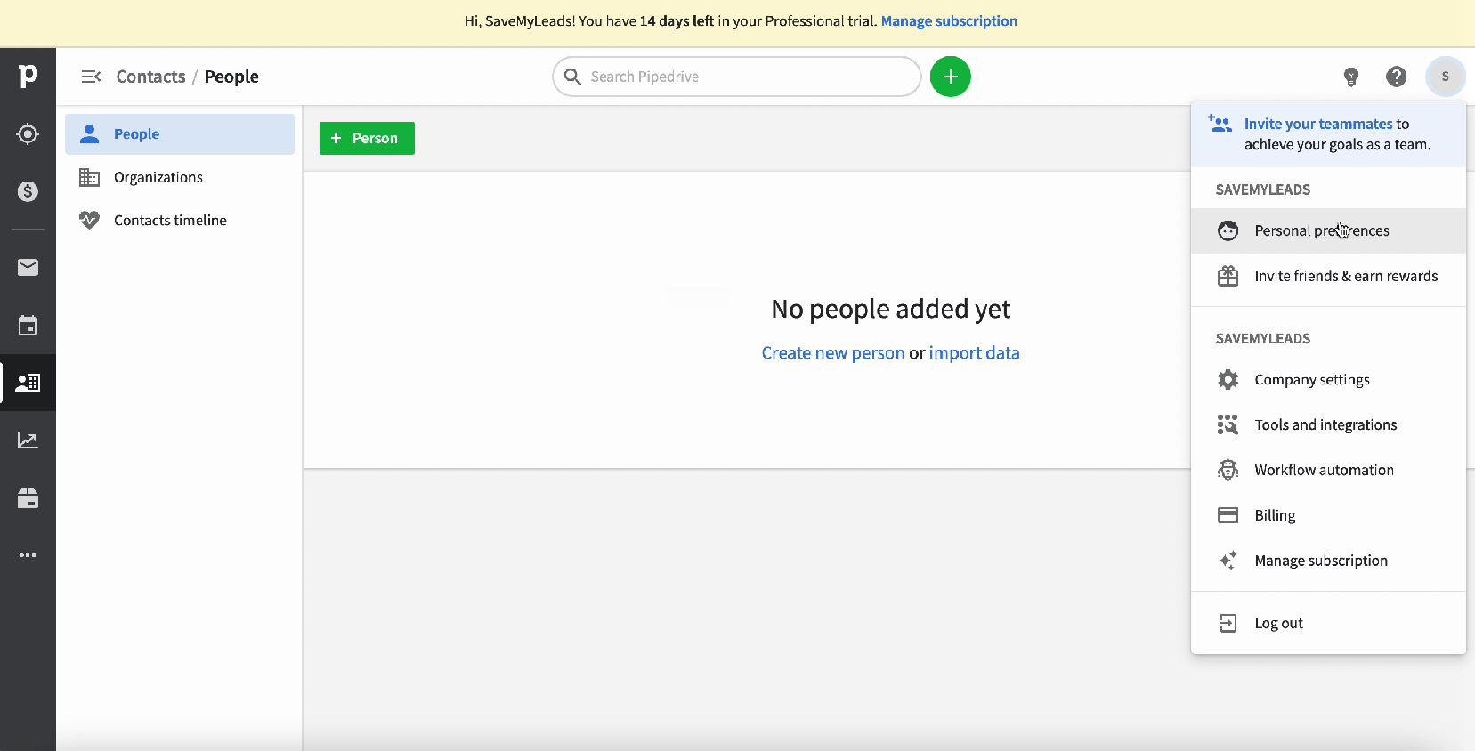
Task: Open More from the three-dots sidebar icon
Action: click(x=28, y=555)
